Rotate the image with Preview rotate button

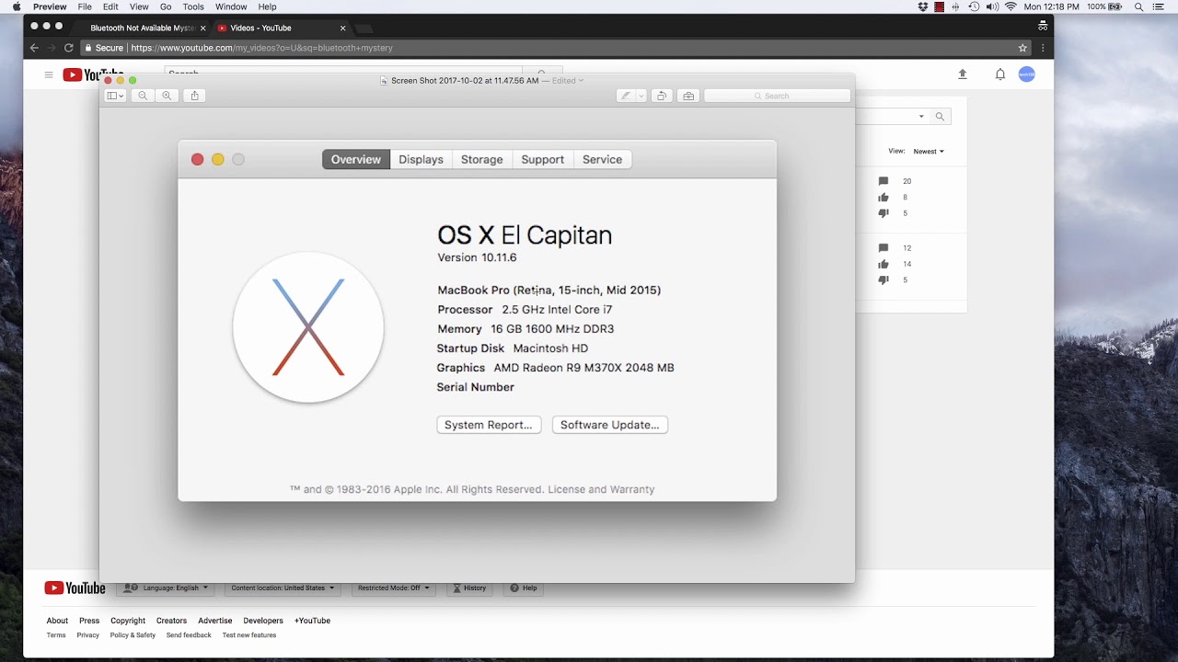coord(662,96)
